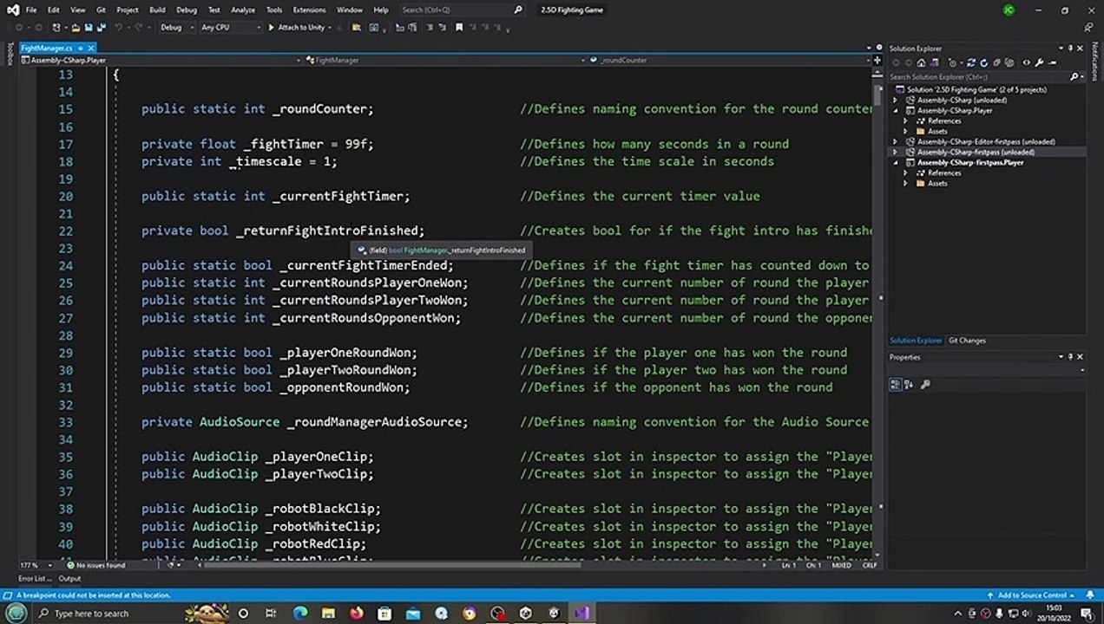Open the Error List tab
This screenshot has height=624, width=1104.
click(x=34, y=578)
